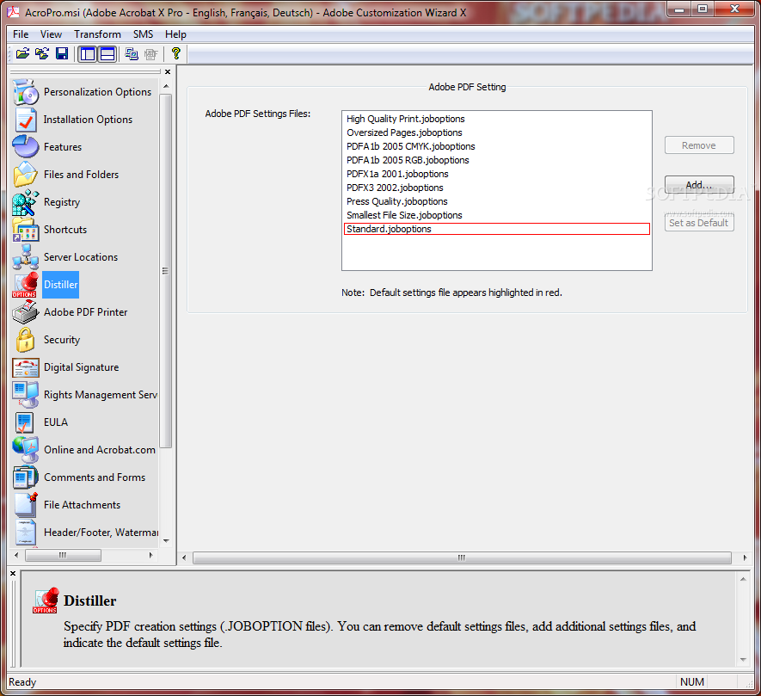The image size is (761, 696).
Task: Click the Adobe PDF Printer icon
Action: pyautogui.click(x=26, y=311)
